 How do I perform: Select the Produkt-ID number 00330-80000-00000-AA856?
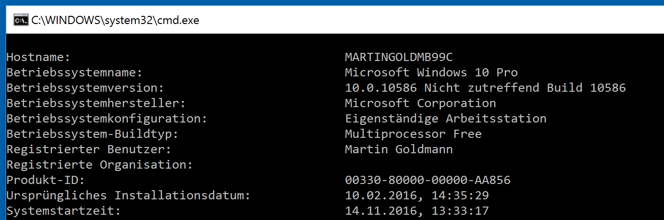(428, 180)
